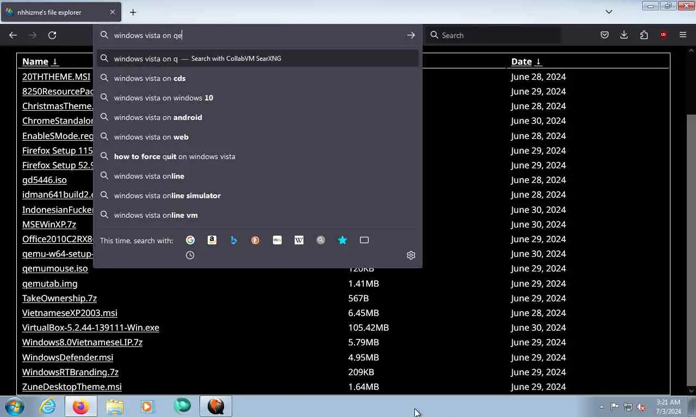The width and height of the screenshot is (696, 417).
Task: Click the taskbar clock showing 3:21 AM
Action: coord(668,407)
